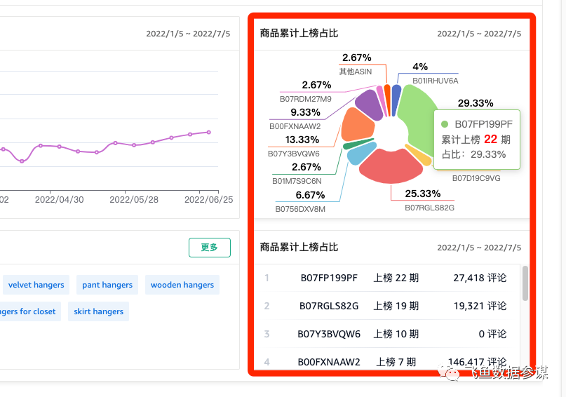Select the skirt hangers keyword tag

[x=98, y=311]
